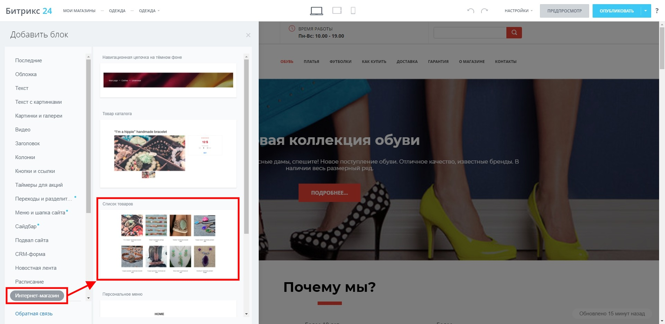Open help question mark icon
The image size is (665, 324).
(657, 11)
